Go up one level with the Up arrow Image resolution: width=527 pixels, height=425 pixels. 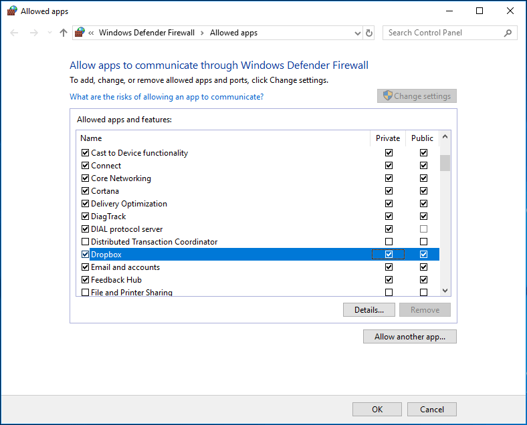(63, 33)
